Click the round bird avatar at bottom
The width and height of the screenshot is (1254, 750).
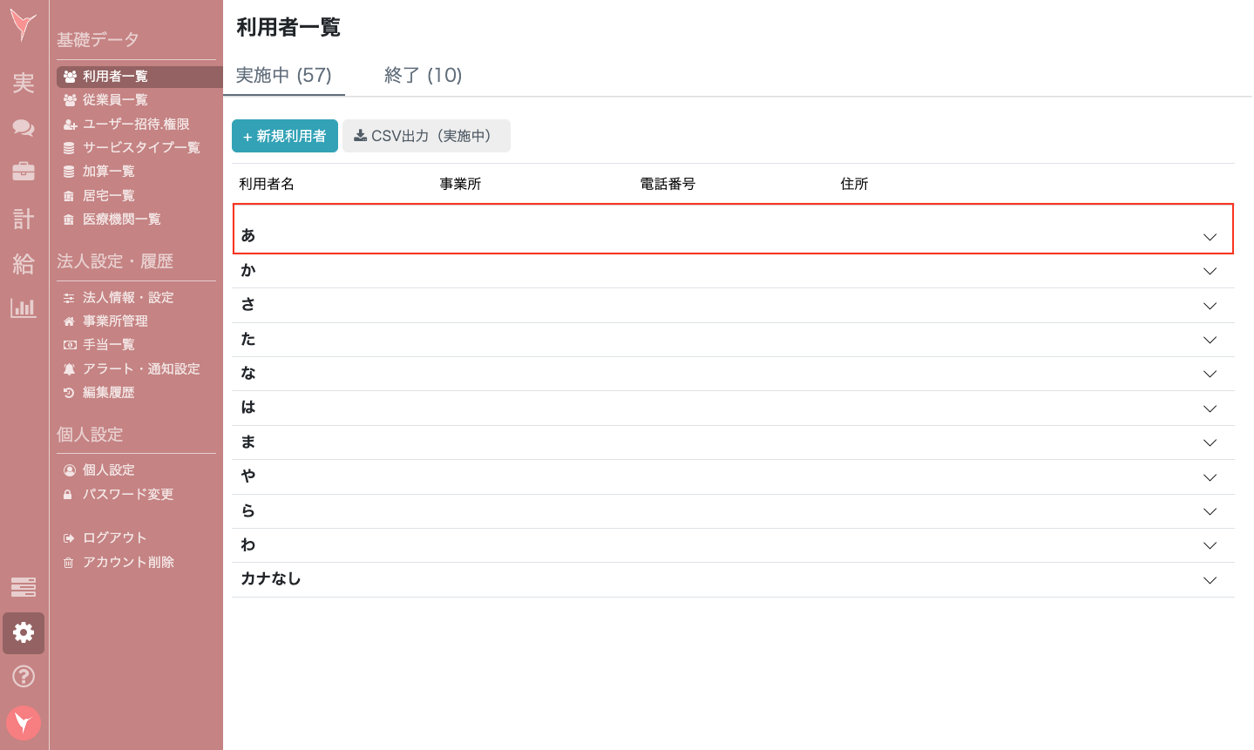pyautogui.click(x=24, y=722)
